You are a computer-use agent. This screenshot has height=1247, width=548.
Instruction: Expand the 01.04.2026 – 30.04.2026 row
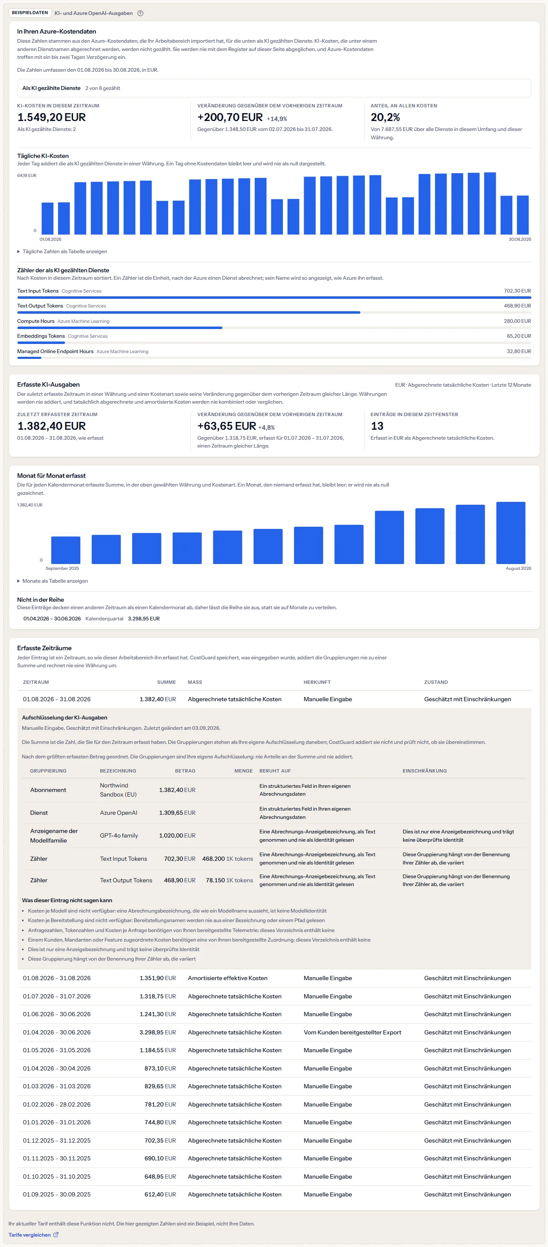point(274,1068)
